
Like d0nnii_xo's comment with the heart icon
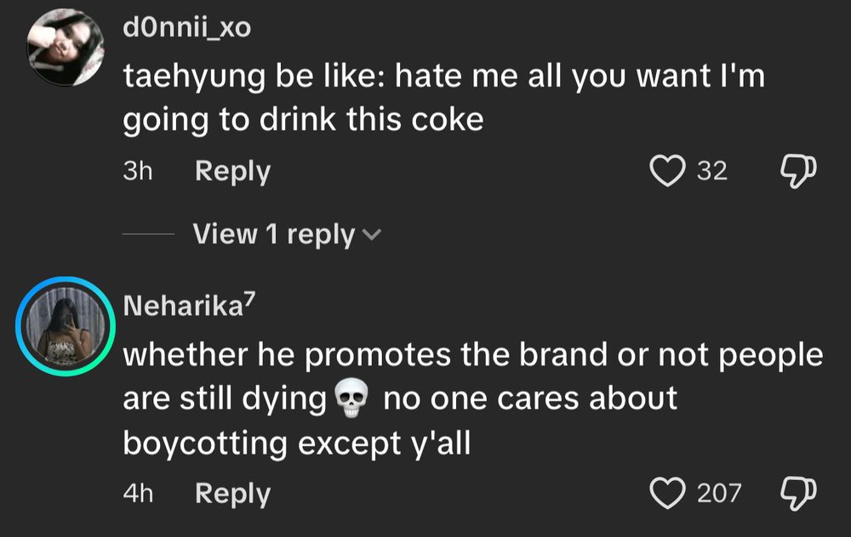[x=670, y=171]
